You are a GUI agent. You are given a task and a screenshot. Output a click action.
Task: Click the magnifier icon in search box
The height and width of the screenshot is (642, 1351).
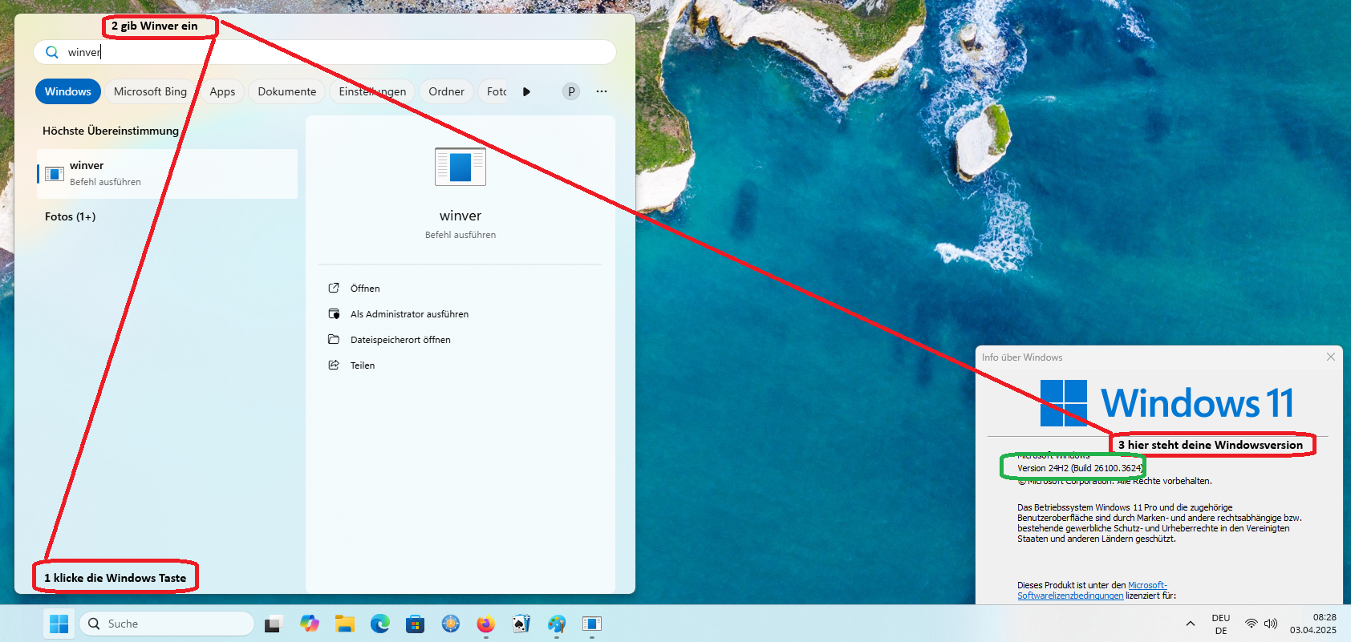tap(52, 52)
